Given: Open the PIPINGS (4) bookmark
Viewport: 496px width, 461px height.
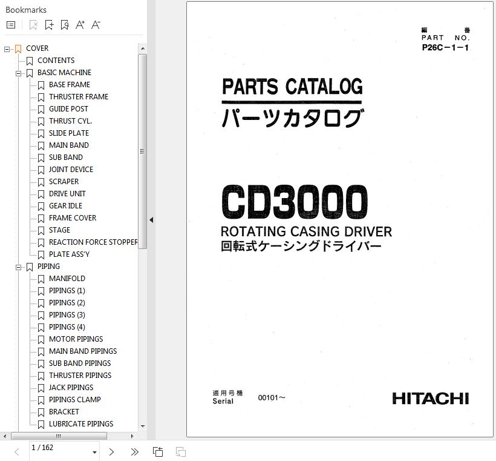Looking at the screenshot, I should point(67,327).
